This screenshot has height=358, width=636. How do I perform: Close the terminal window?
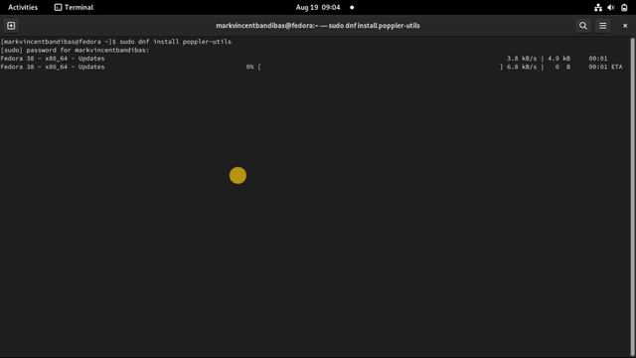click(x=625, y=26)
